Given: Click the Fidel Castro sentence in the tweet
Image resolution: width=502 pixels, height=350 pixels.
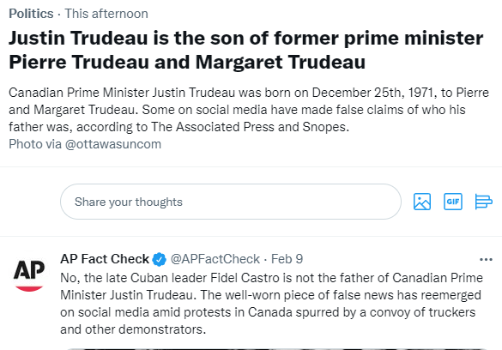Looking at the screenshot, I should [271, 287].
